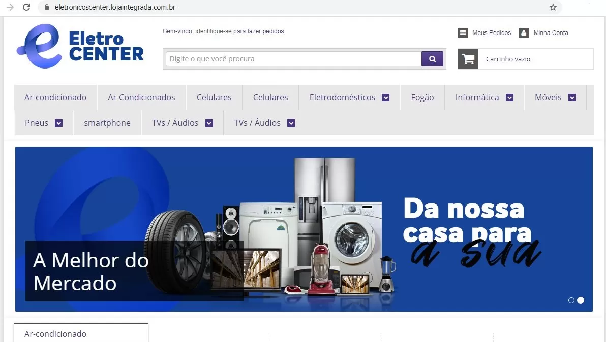606x342 pixels.
Task: Select the filled carousel slide dot
Action: pyautogui.click(x=581, y=300)
